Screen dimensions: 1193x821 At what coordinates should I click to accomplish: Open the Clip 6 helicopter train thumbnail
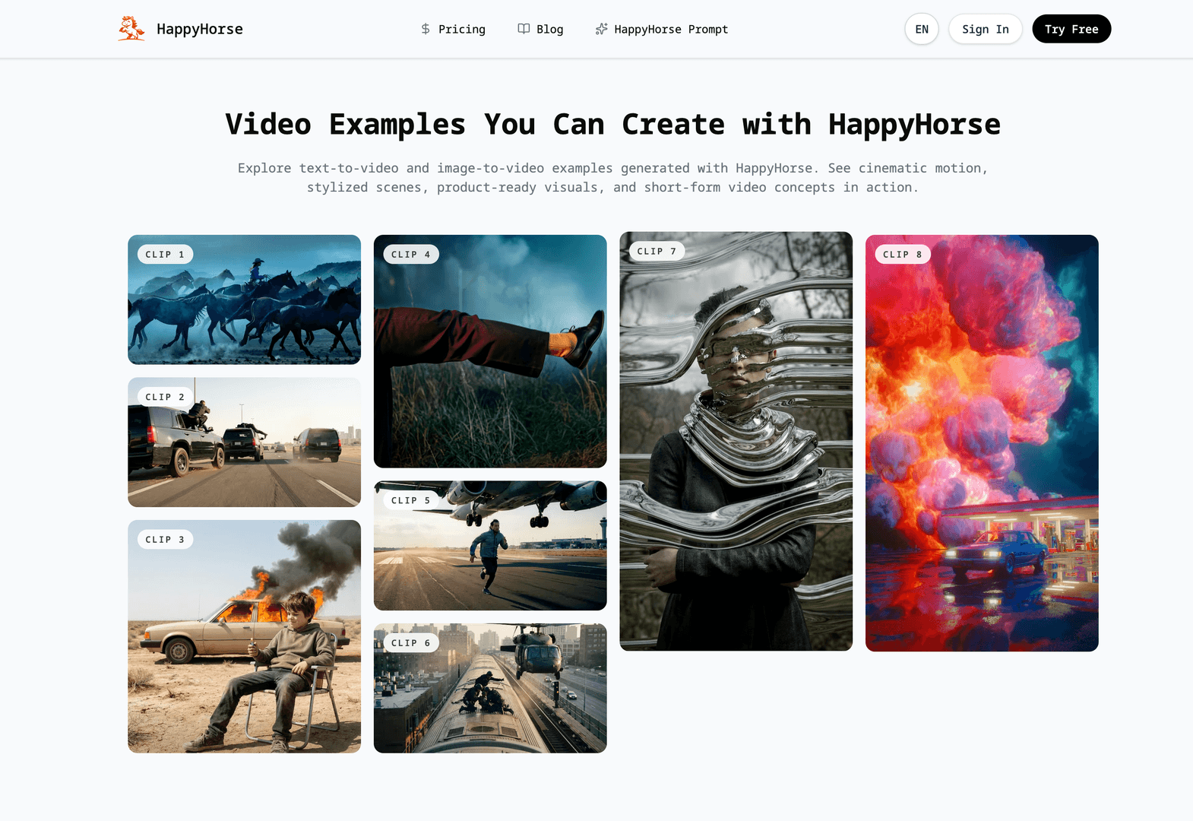pyautogui.click(x=490, y=688)
